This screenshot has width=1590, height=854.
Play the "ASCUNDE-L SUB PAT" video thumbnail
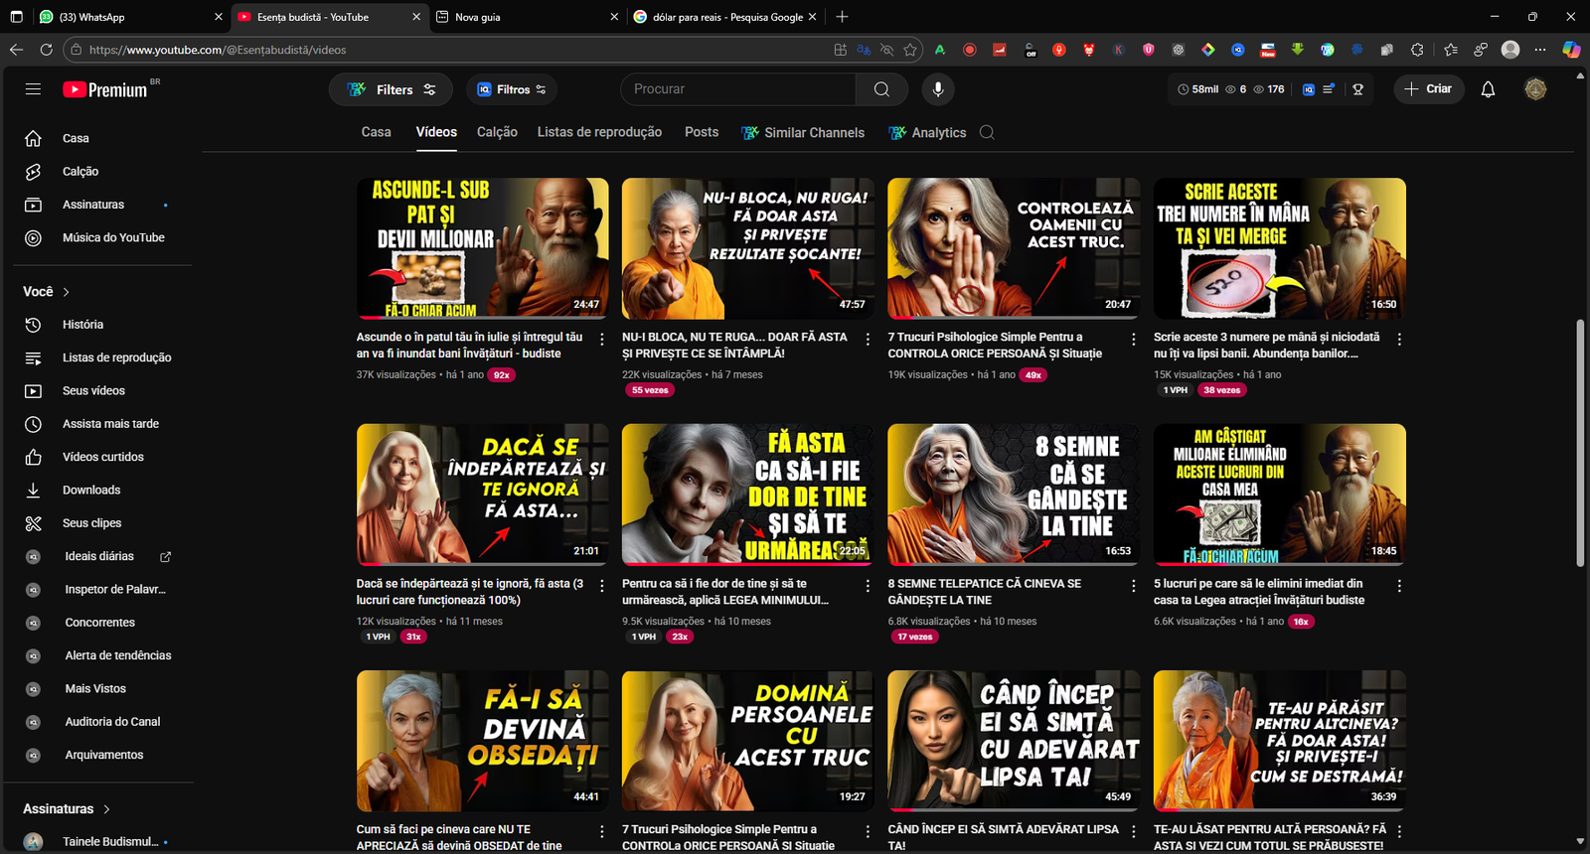point(482,248)
